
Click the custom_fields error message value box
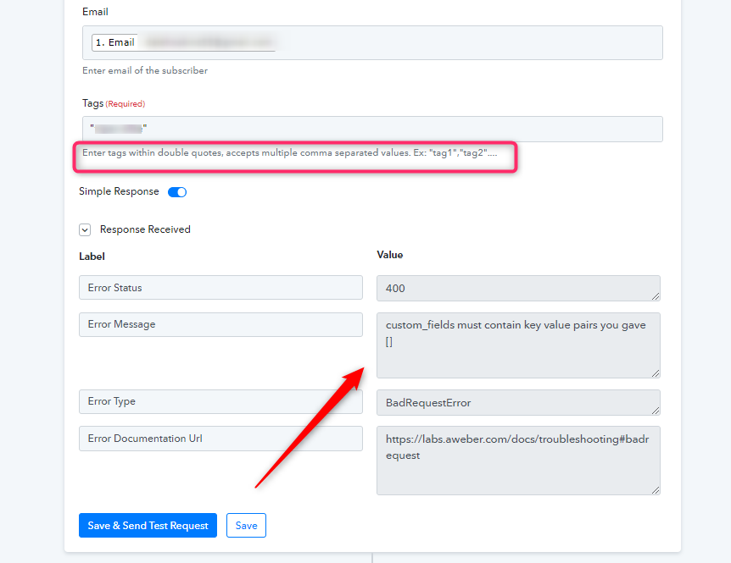point(517,345)
